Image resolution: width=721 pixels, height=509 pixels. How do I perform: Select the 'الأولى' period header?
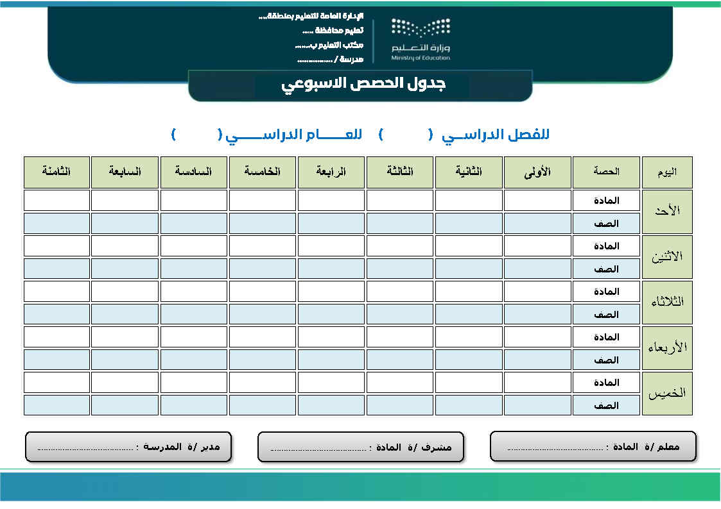point(537,172)
